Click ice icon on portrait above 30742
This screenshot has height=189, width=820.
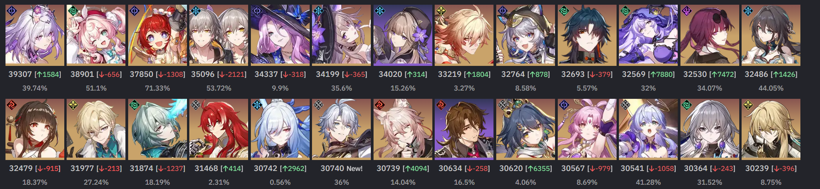[x=257, y=105]
